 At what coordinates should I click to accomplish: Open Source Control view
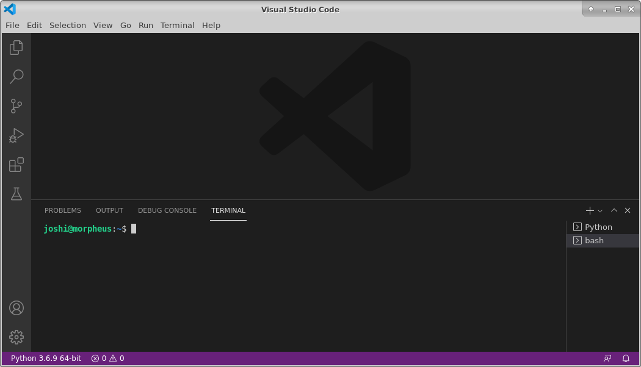(16, 105)
